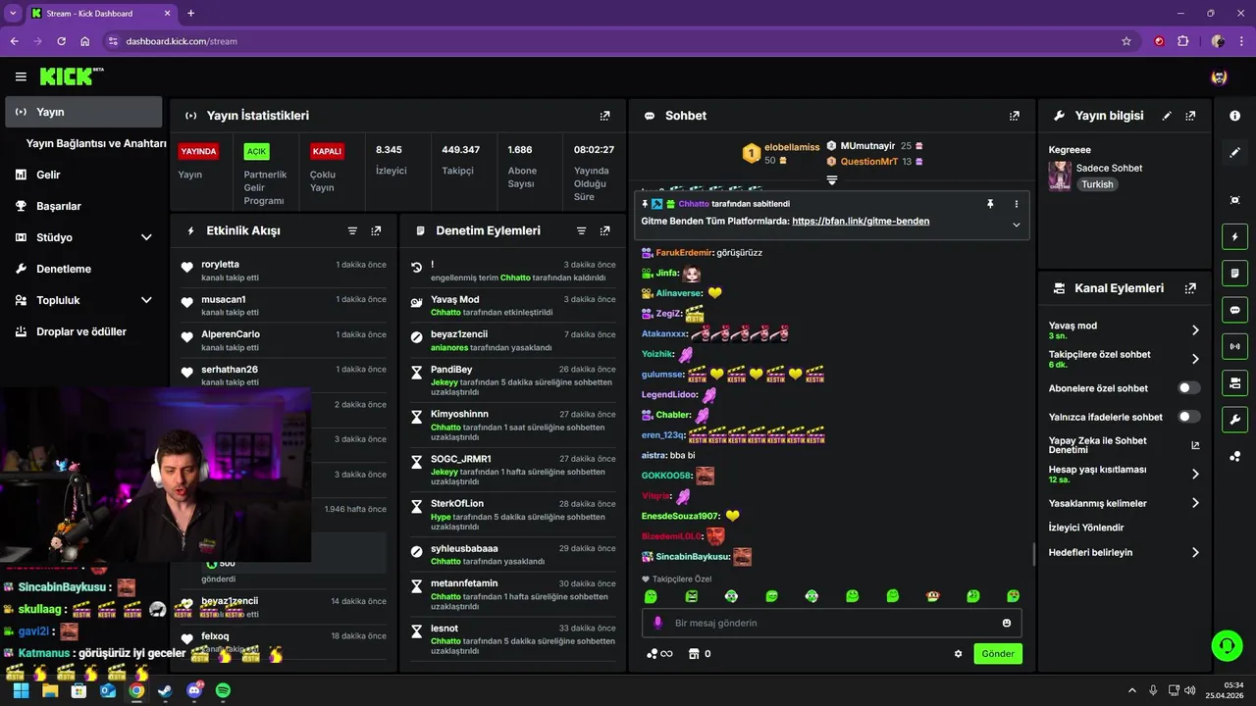Pop out the Yayın İstatistikleri panel
The image size is (1256, 706).
point(604,116)
